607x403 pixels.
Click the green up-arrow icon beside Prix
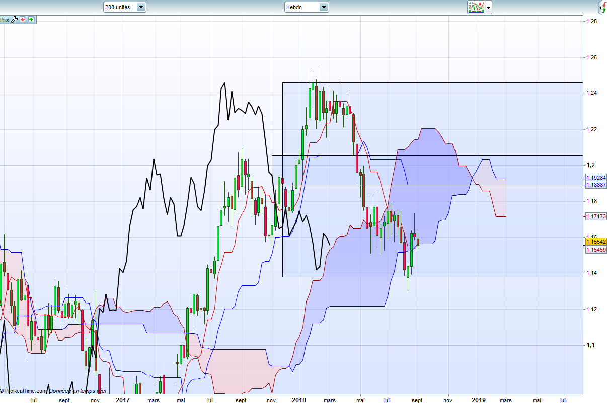click(x=31, y=20)
